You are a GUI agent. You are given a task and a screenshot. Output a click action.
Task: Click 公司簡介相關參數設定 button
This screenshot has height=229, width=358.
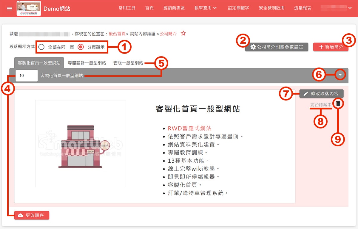click(277, 47)
